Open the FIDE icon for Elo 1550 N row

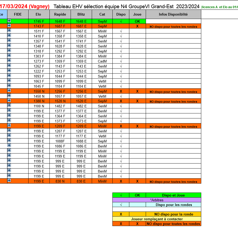[9, 91]
